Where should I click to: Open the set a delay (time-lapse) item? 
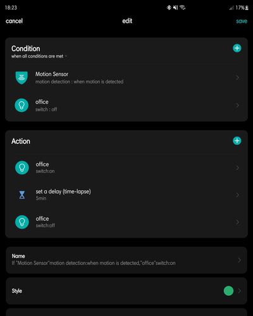click(126, 195)
